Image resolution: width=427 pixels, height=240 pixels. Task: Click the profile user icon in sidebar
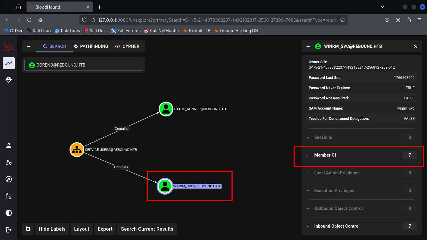[9, 146]
